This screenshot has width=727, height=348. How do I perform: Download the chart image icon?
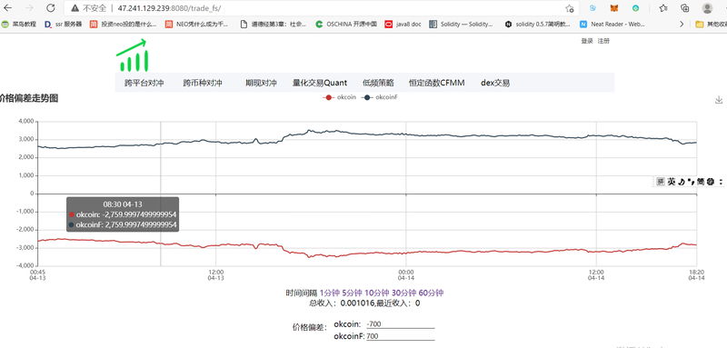click(x=719, y=100)
